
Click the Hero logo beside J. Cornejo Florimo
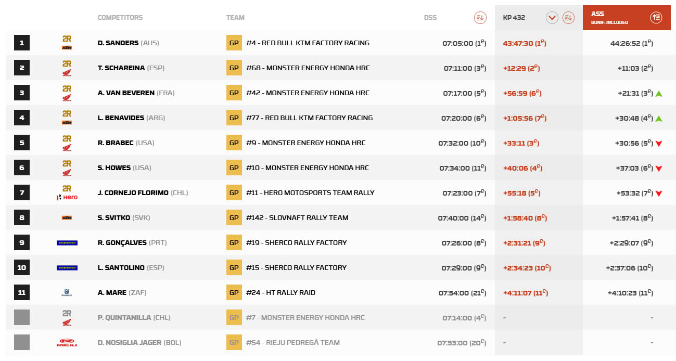tap(67, 197)
